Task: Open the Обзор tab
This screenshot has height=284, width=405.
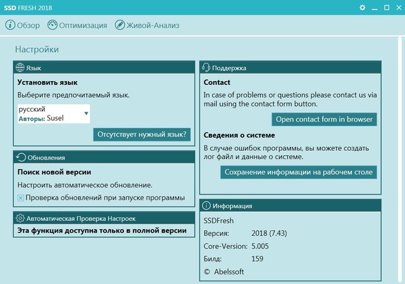Action: pyautogui.click(x=28, y=25)
